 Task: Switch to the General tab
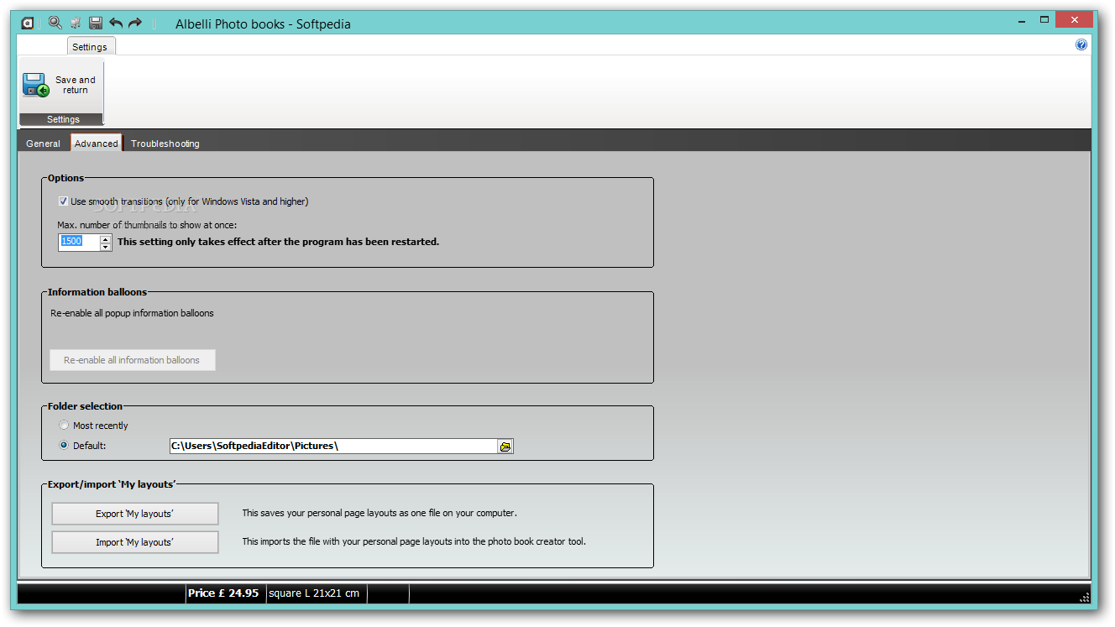point(43,144)
